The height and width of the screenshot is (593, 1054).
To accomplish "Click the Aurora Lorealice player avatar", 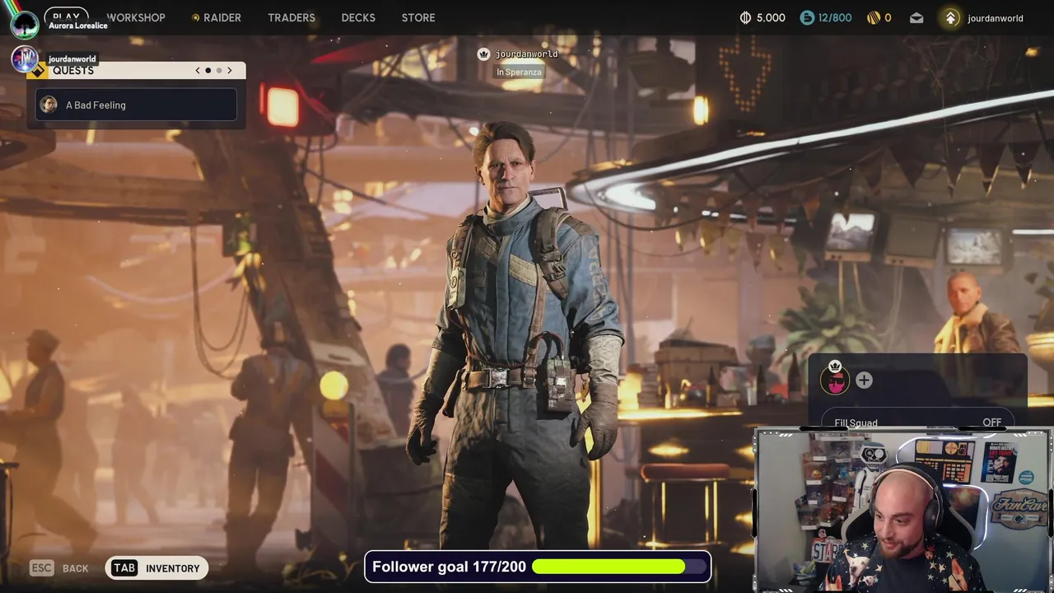I will [25, 23].
